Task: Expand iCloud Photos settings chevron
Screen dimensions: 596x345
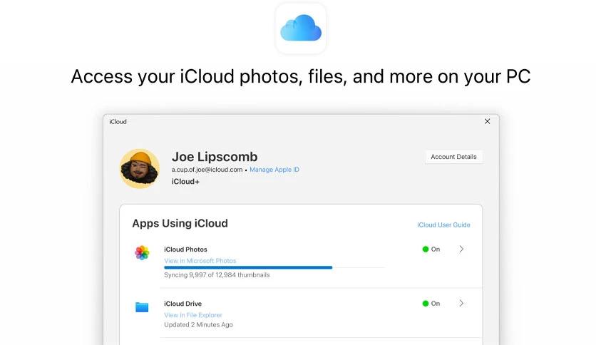Action: (461, 249)
